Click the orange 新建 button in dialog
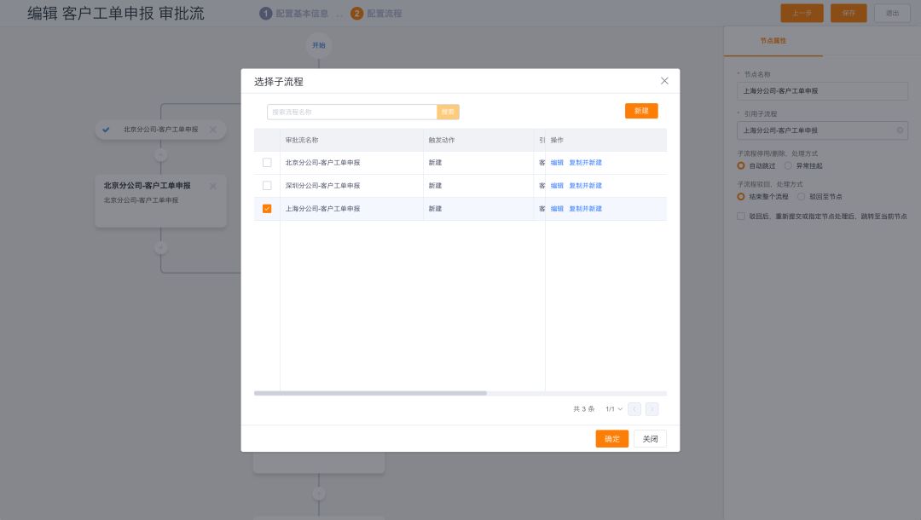The height and width of the screenshot is (520, 921). [641, 111]
